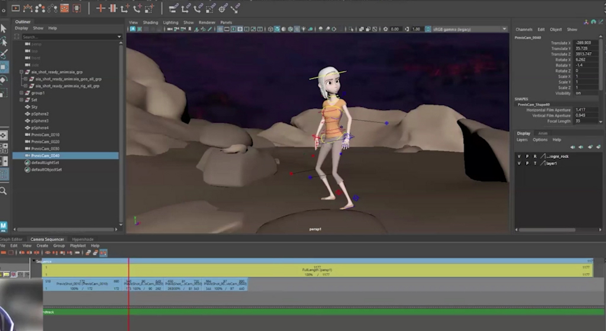The width and height of the screenshot is (606, 331).
Task: Switch to the Graph Editor tab
Action: click(x=12, y=239)
